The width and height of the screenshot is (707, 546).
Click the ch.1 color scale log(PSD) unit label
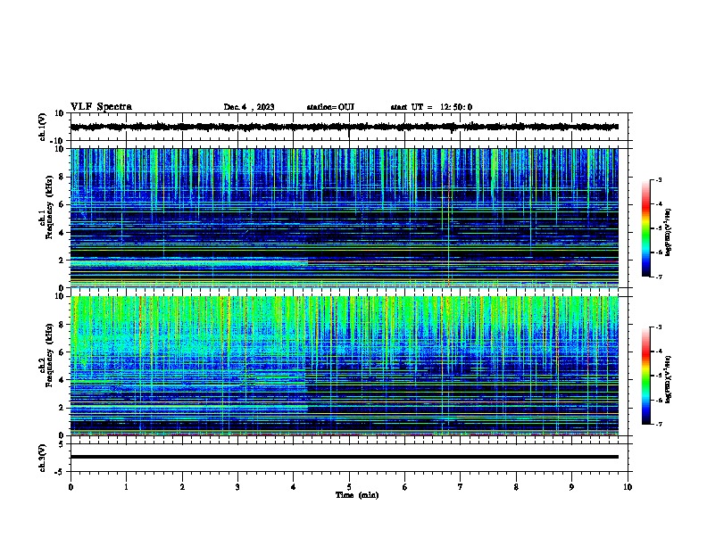coord(669,232)
